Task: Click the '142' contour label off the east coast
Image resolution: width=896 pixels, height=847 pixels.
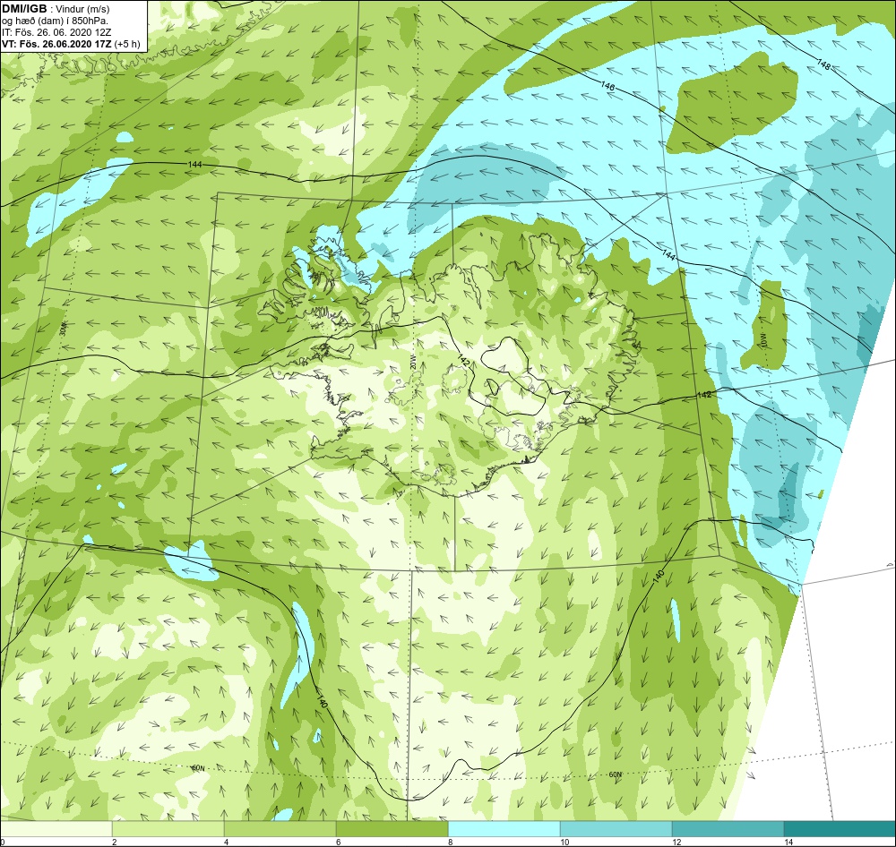Action: [704, 395]
